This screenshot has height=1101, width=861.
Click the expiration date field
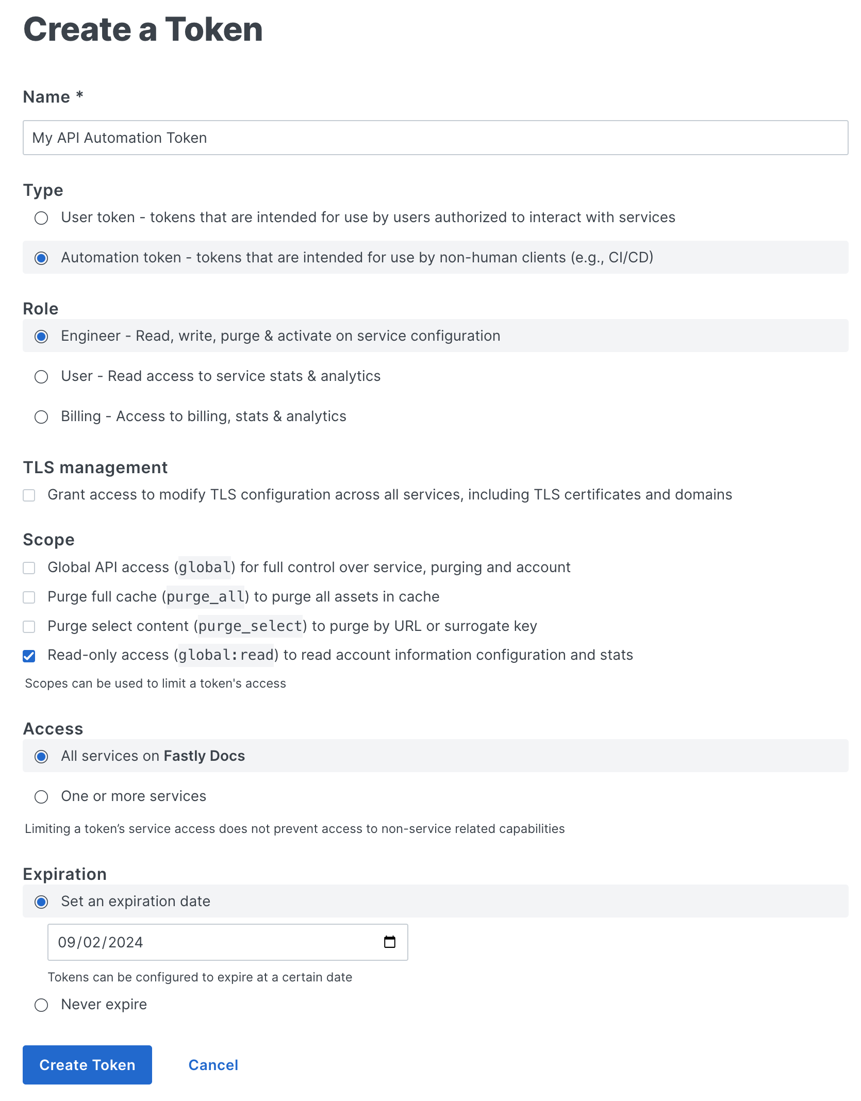[206, 942]
